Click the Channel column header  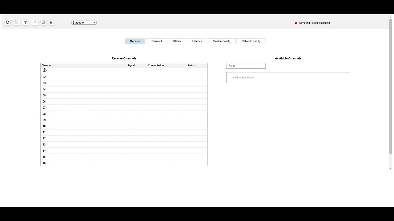tap(46, 65)
